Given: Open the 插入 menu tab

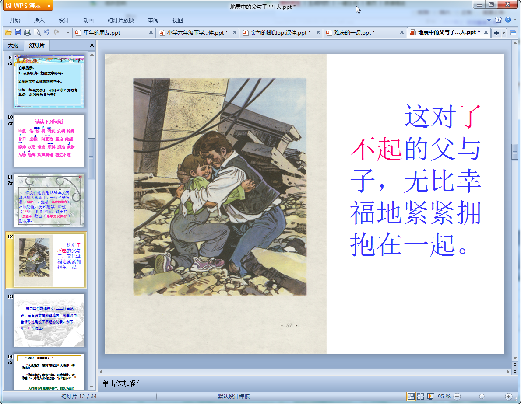Looking at the screenshot, I should 39,20.
